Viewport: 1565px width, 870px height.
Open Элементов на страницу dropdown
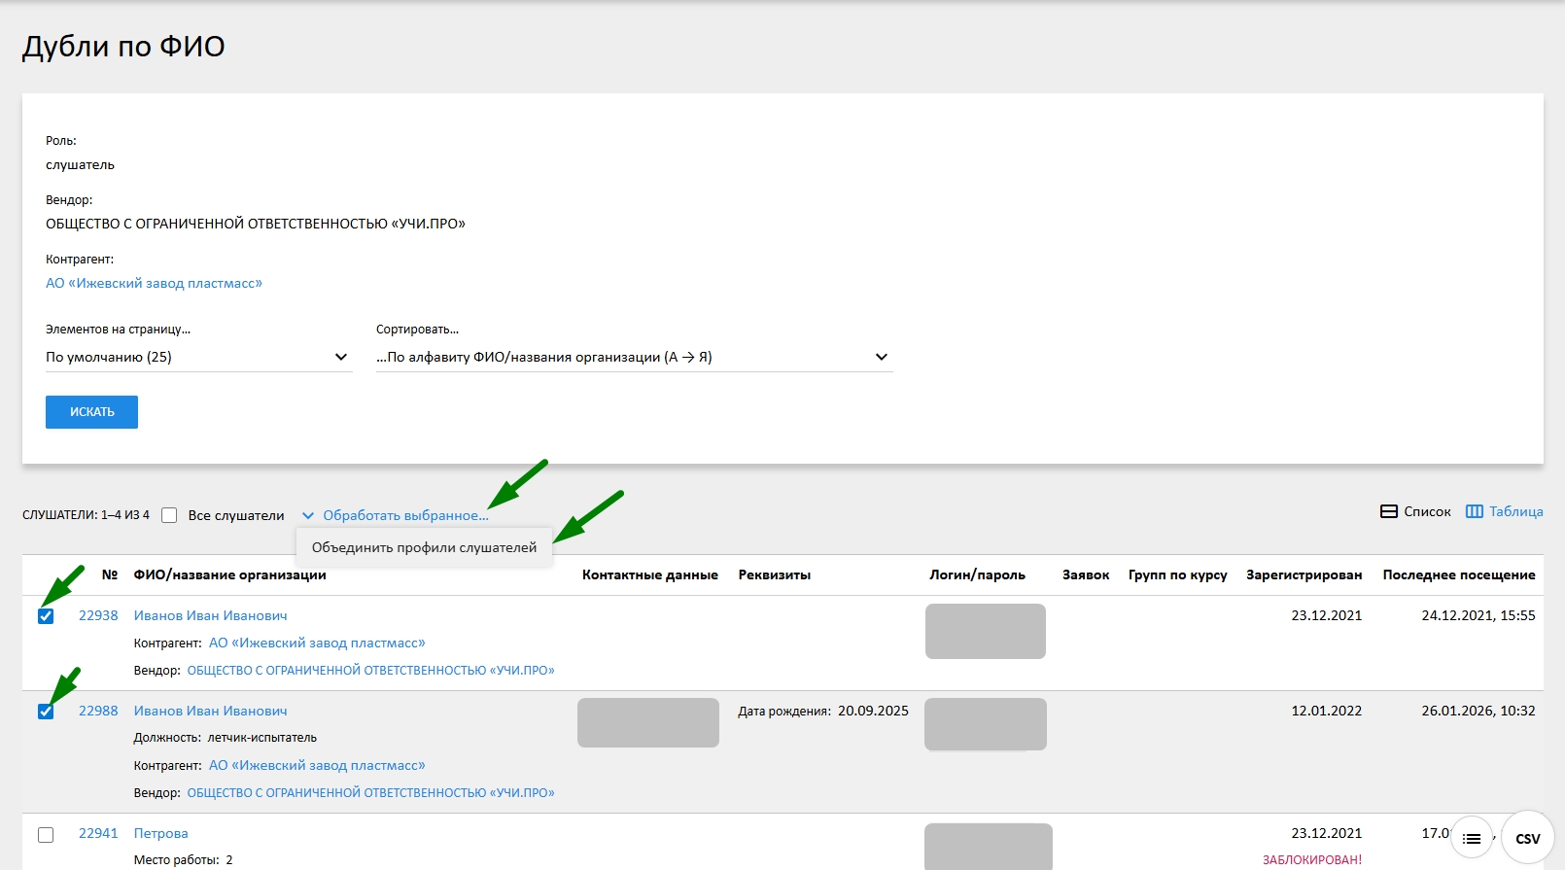(x=198, y=357)
